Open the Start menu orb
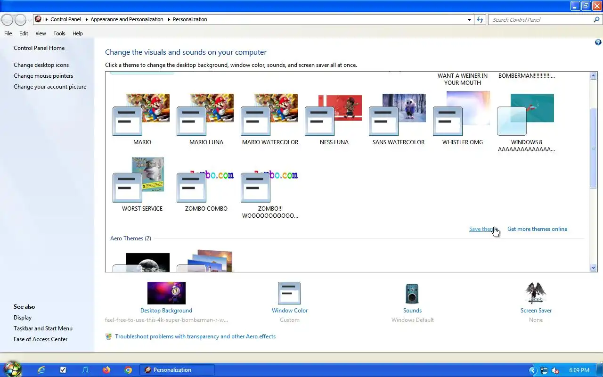603x377 pixels. 12,369
